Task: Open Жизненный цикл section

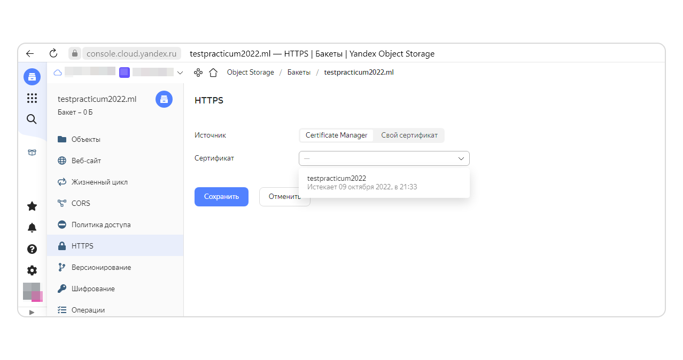Action: [115, 182]
